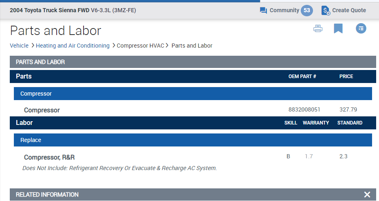Close the Related Information panel
Image resolution: width=379 pixels, height=201 pixels.
pos(367,194)
